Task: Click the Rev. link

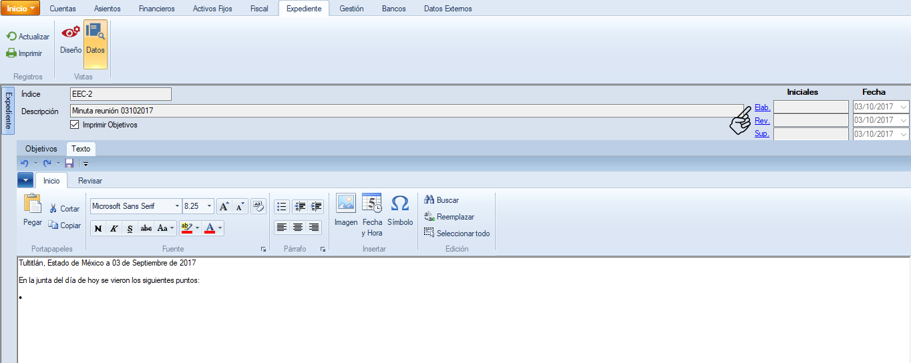Action: [761, 121]
